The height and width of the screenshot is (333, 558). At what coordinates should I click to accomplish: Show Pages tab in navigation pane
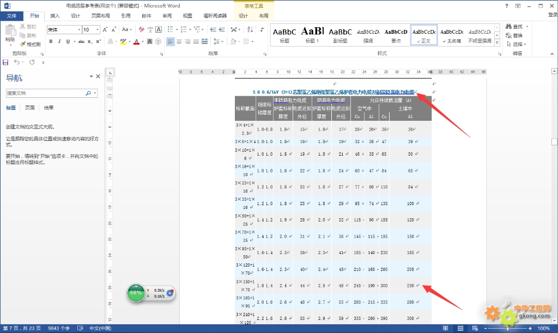(x=30, y=108)
